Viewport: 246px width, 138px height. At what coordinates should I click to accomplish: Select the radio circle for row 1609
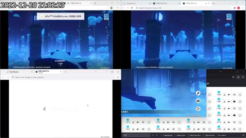(179, 129)
